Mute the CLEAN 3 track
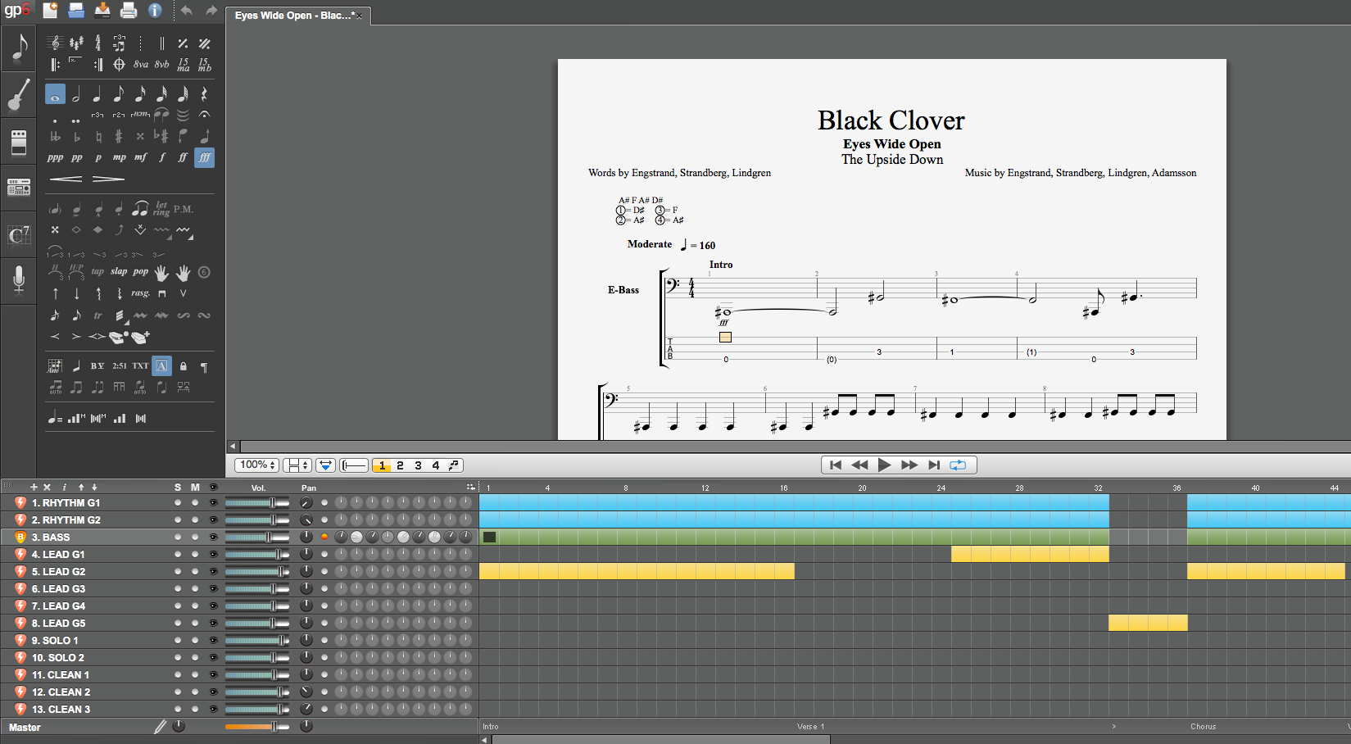Image resolution: width=1351 pixels, height=744 pixels. (195, 709)
